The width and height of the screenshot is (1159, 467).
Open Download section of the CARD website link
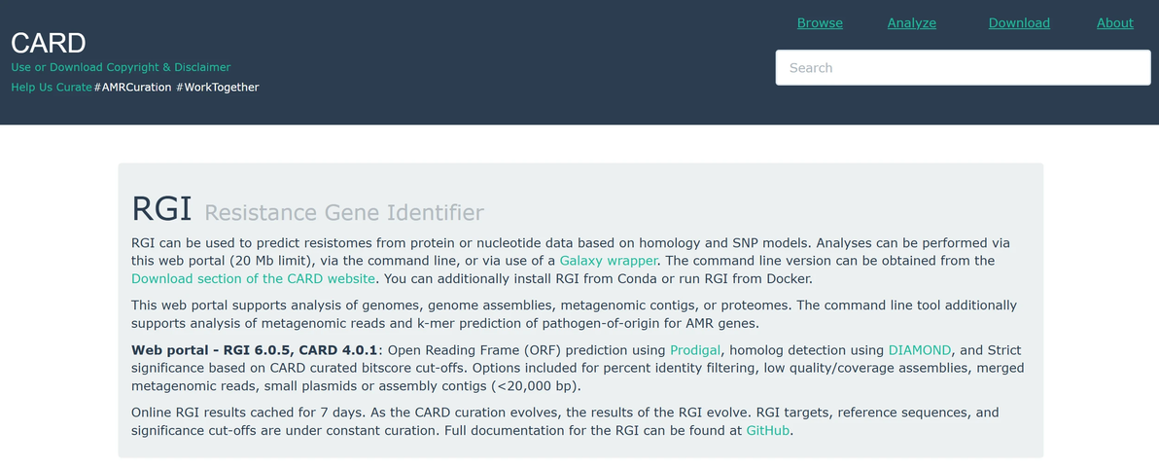tap(254, 279)
